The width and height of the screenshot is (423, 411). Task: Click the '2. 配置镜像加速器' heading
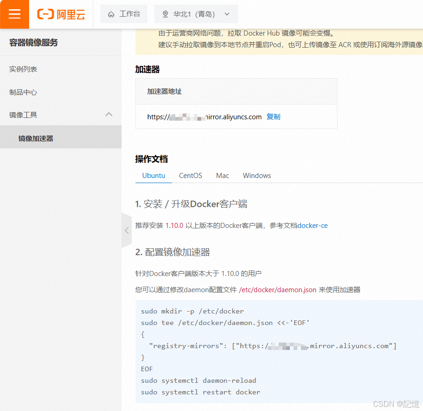click(172, 252)
